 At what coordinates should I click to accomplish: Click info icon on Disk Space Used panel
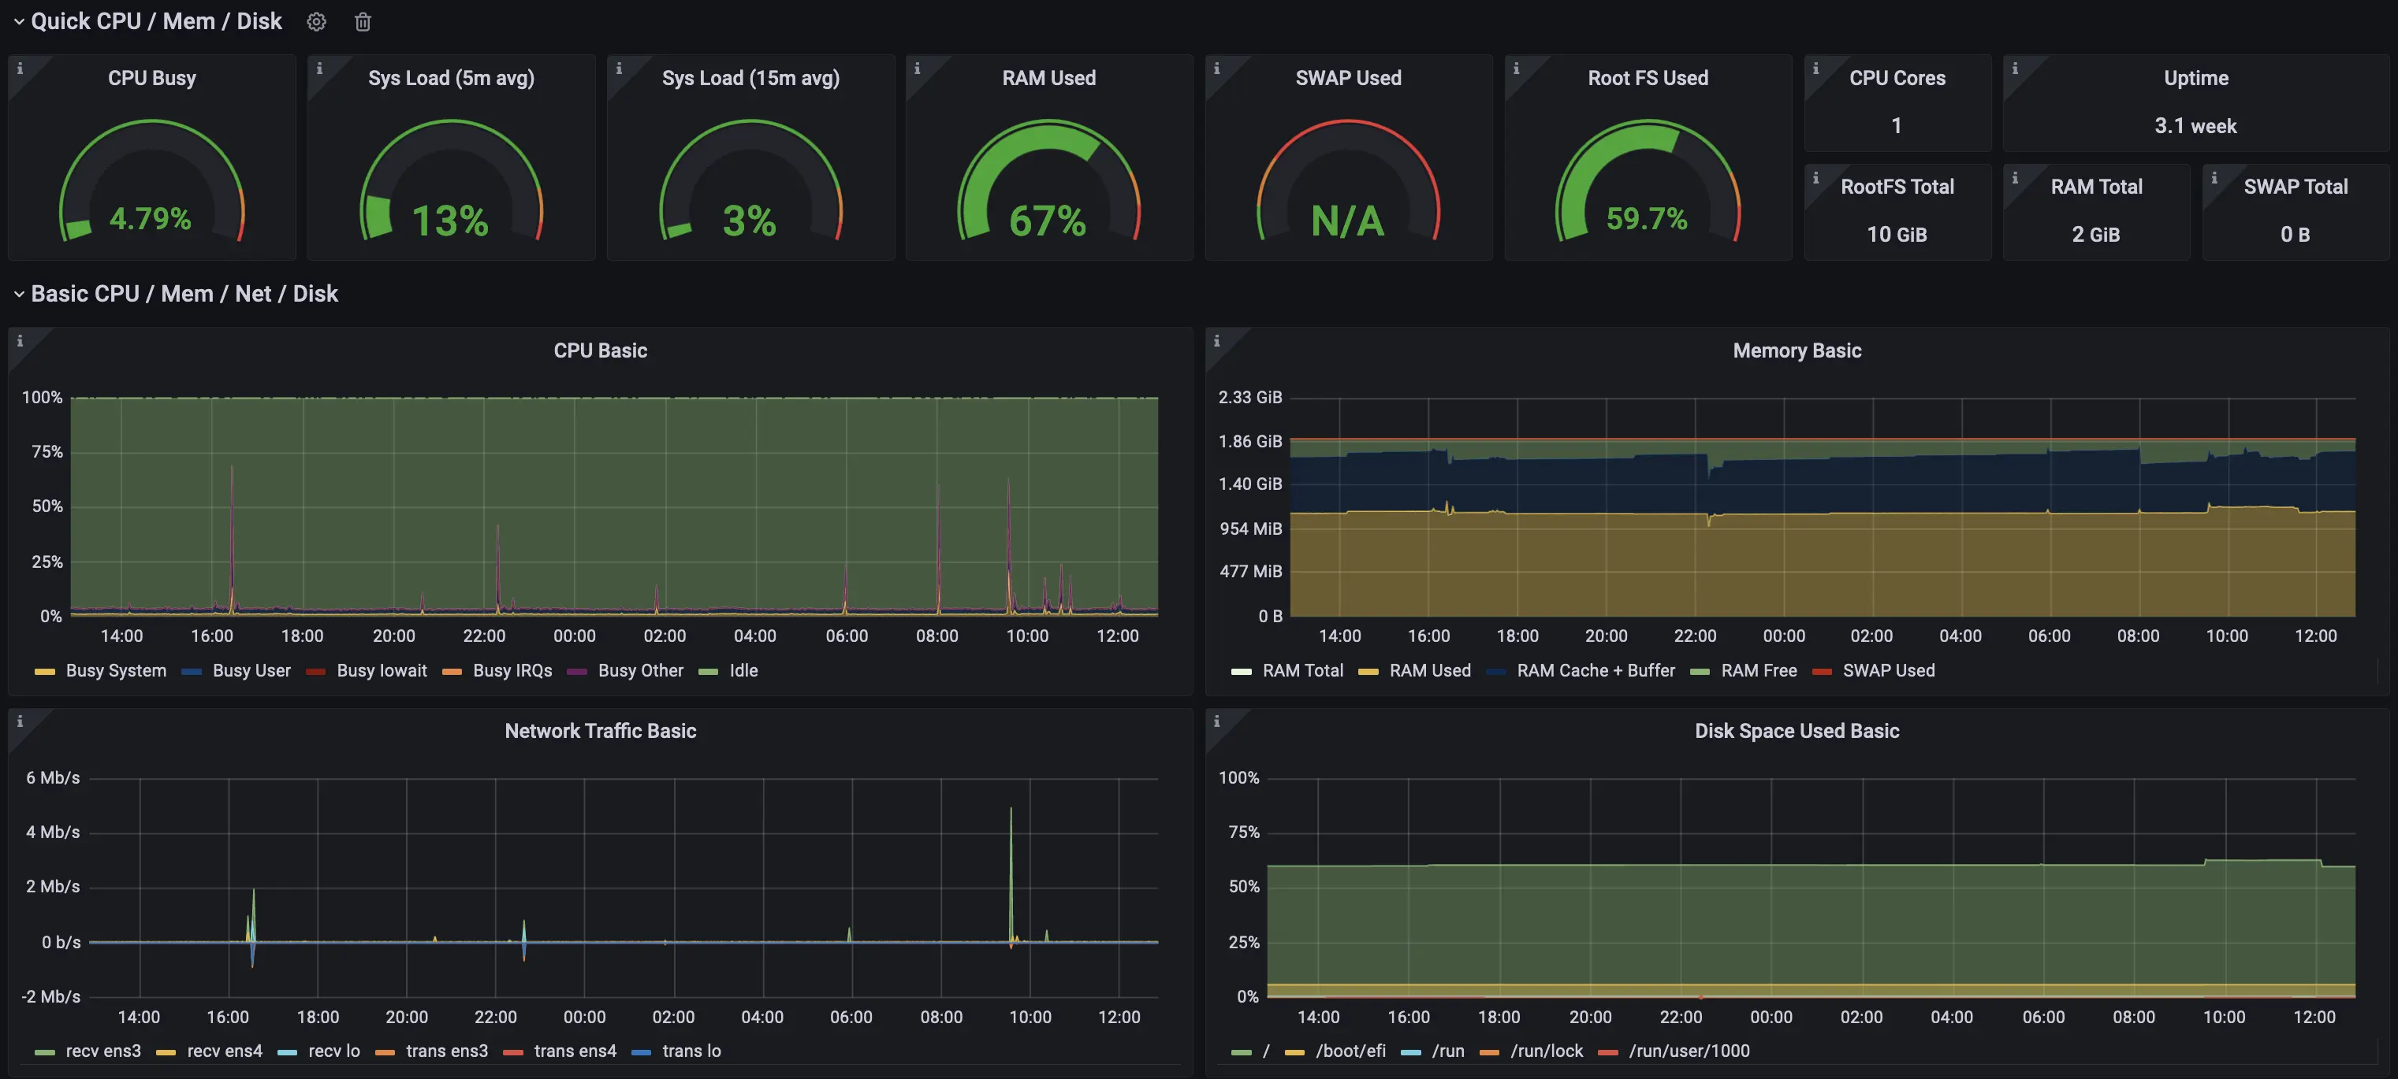click(1216, 721)
